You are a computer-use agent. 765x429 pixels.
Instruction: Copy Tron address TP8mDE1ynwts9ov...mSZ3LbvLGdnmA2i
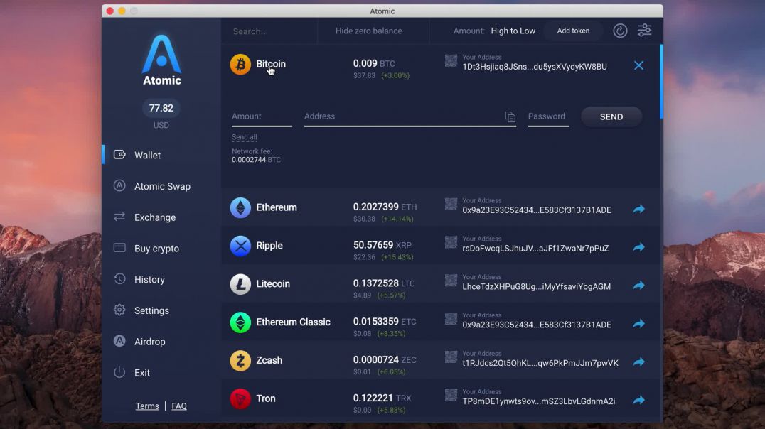[539, 401]
